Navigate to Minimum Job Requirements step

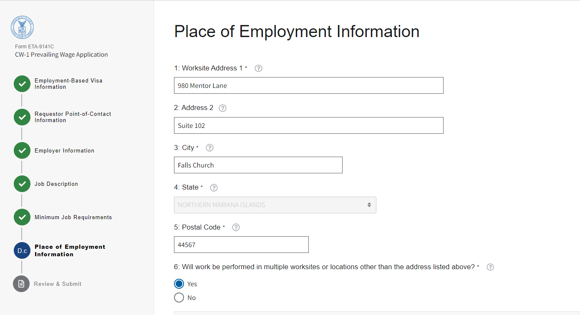point(73,217)
